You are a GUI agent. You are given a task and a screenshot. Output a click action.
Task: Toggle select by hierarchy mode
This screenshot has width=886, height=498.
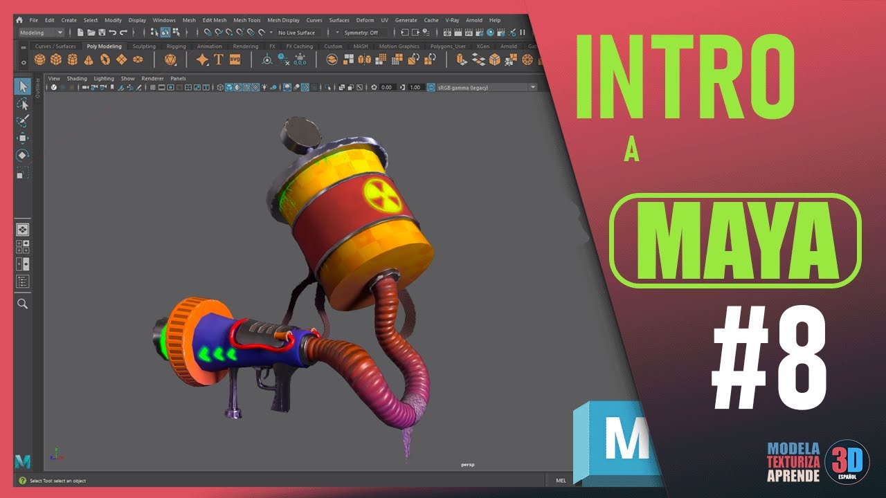click(155, 32)
